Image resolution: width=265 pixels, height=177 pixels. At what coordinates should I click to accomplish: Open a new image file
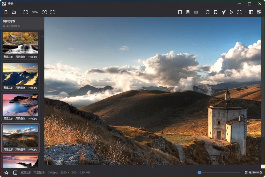click(x=6, y=12)
